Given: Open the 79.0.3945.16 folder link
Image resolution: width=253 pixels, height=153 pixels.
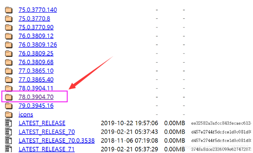Looking at the screenshot, I should [x=36, y=106].
